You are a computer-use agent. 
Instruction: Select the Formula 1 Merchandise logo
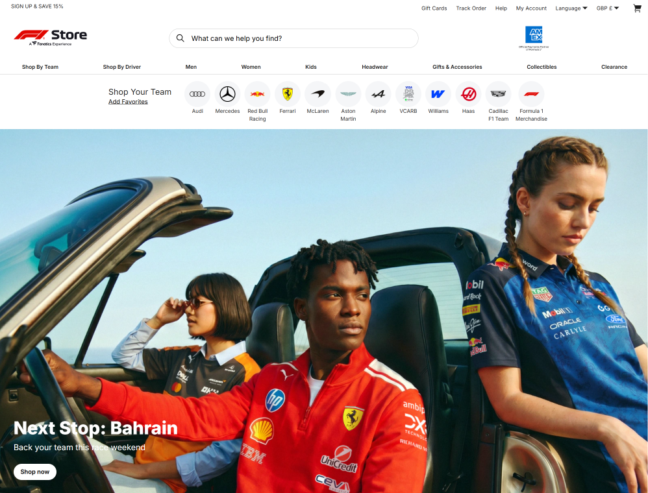pos(532,94)
